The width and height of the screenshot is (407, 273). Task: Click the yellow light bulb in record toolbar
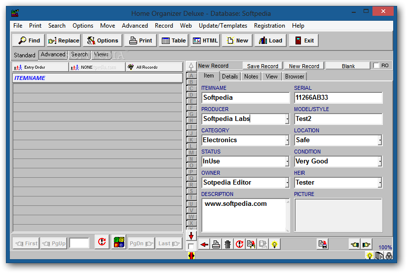274,244
